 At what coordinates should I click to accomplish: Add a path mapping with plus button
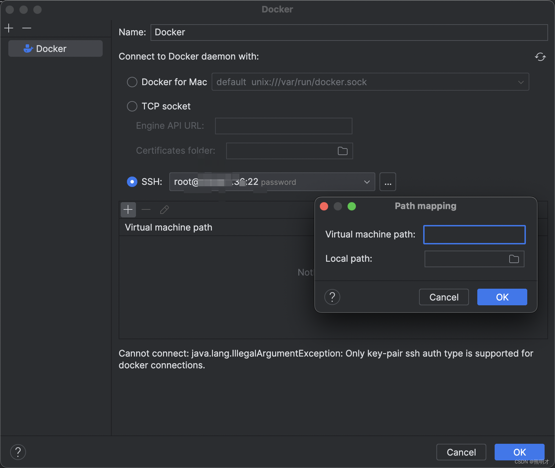pos(128,210)
